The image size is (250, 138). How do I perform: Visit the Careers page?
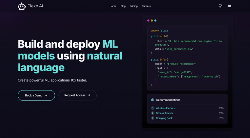point(146,6)
